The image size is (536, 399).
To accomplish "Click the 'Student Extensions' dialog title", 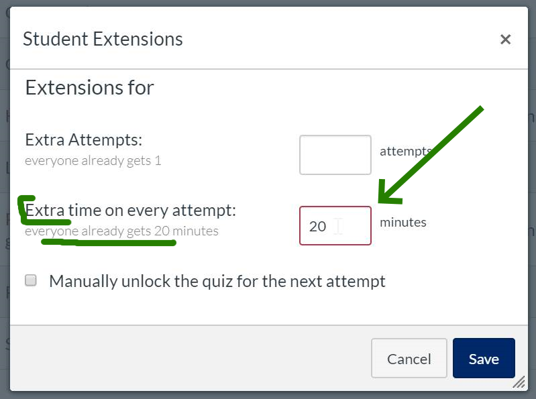I will coord(103,39).
